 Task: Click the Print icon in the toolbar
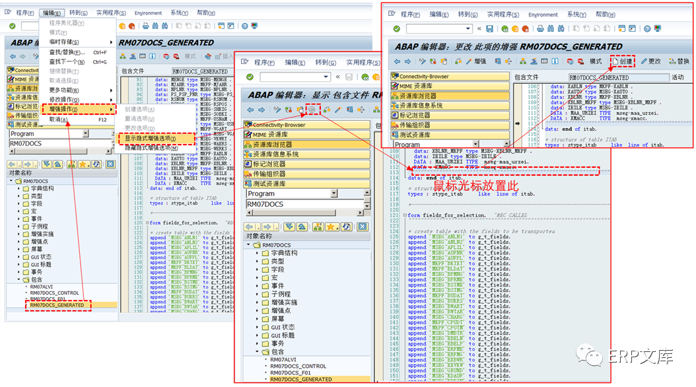[540, 29]
